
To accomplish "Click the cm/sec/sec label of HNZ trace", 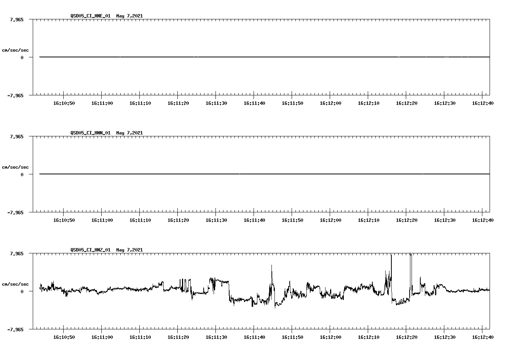I will [16, 283].
